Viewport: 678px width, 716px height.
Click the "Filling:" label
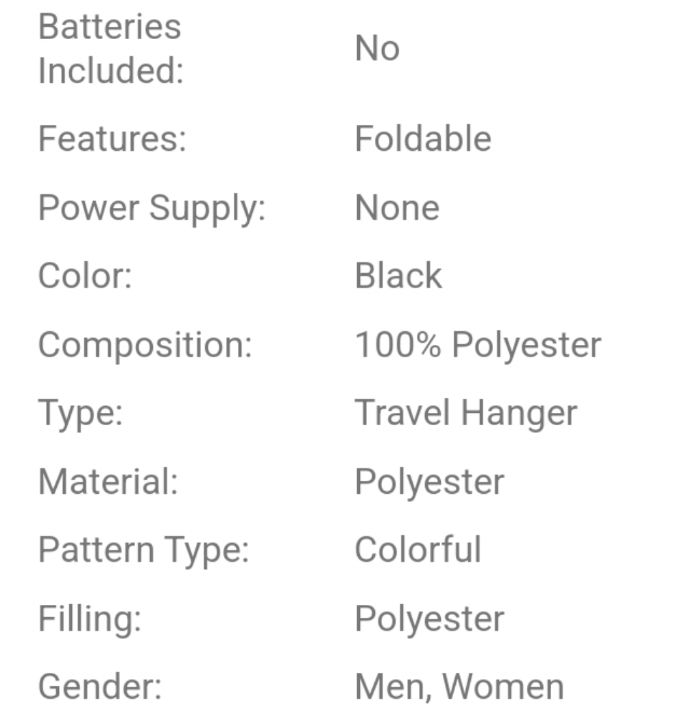pos(89,619)
